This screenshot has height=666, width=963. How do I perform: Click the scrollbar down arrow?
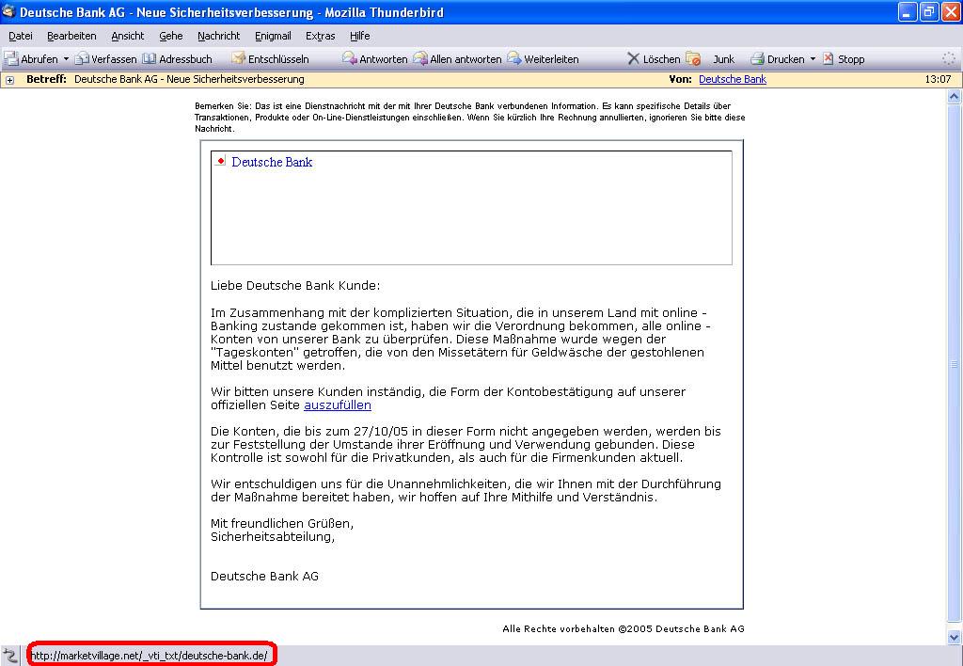[954, 637]
